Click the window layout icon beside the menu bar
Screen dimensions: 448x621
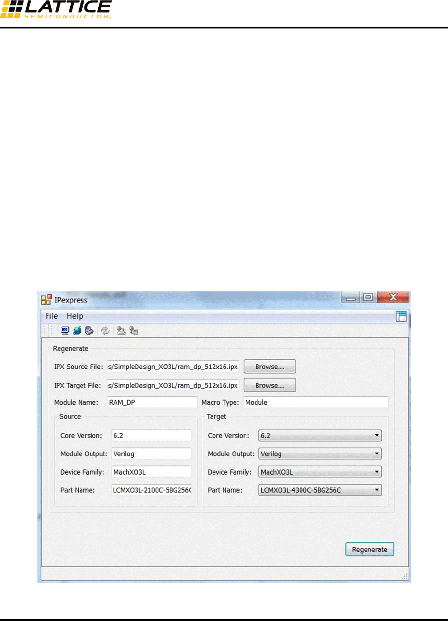pos(401,316)
